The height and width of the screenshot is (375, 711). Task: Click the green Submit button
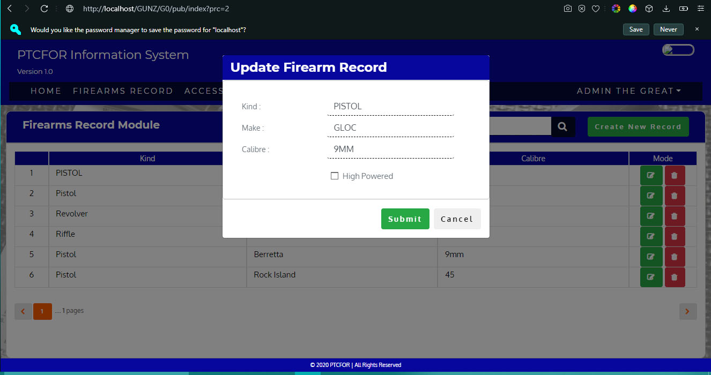pos(405,219)
